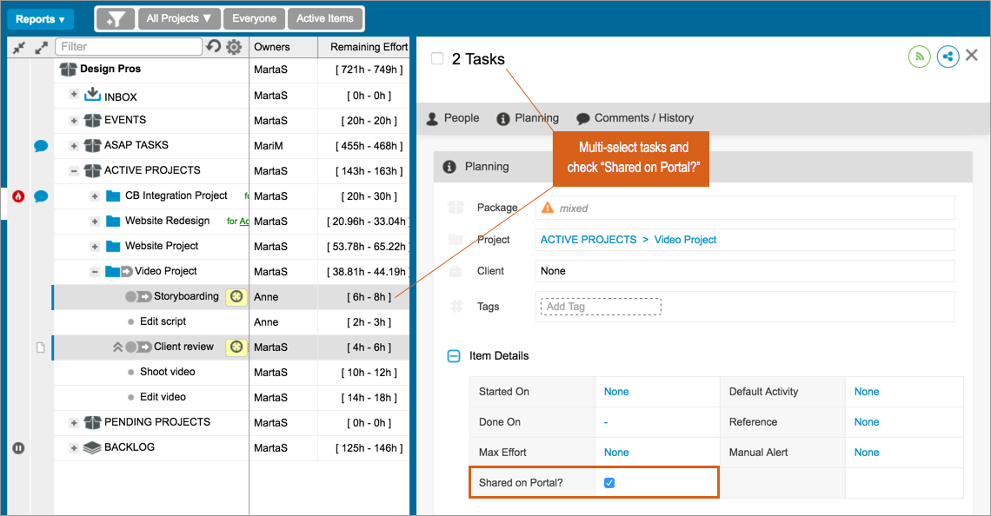
Task: Click the green RSS feed icon
Action: pyautogui.click(x=920, y=56)
